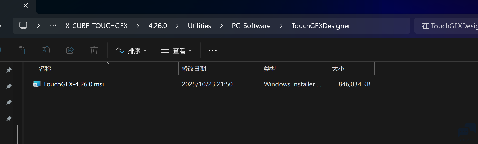Viewport: 478px width, 144px height.
Task: Click the Rename icon in toolbar
Action: coord(46,50)
